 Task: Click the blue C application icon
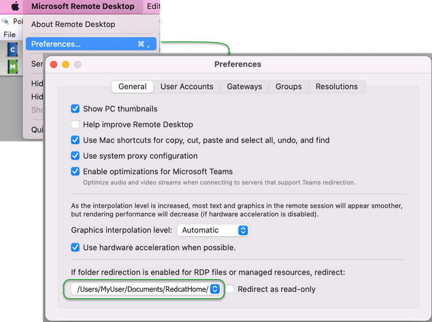point(13,50)
